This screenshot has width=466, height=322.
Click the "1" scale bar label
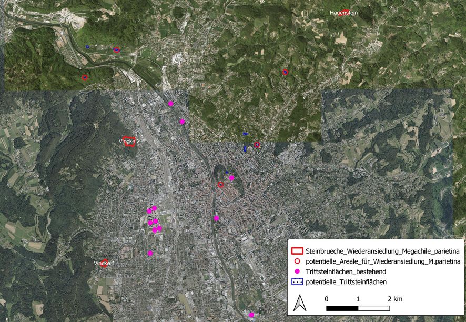pyautogui.click(x=358, y=299)
